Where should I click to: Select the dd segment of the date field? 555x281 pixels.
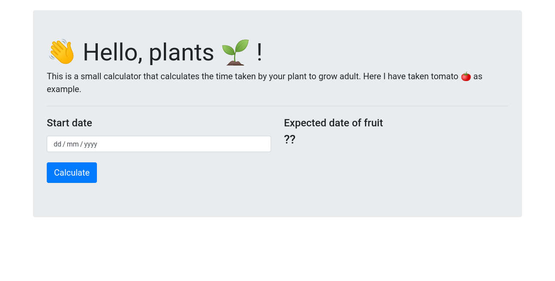[57, 144]
